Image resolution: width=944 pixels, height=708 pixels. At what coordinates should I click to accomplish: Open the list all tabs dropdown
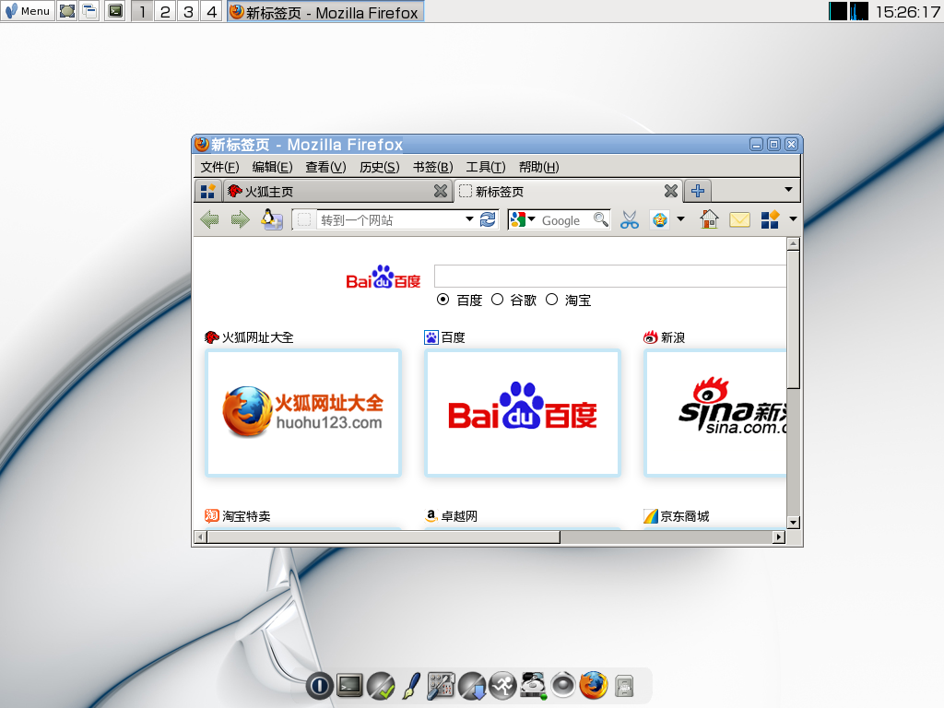pyautogui.click(x=788, y=190)
